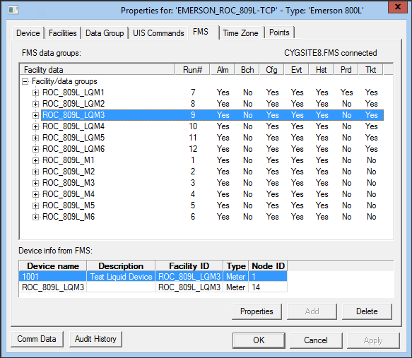The height and width of the screenshot is (358, 412).
Task: Click the Evt column header
Action: (296, 70)
